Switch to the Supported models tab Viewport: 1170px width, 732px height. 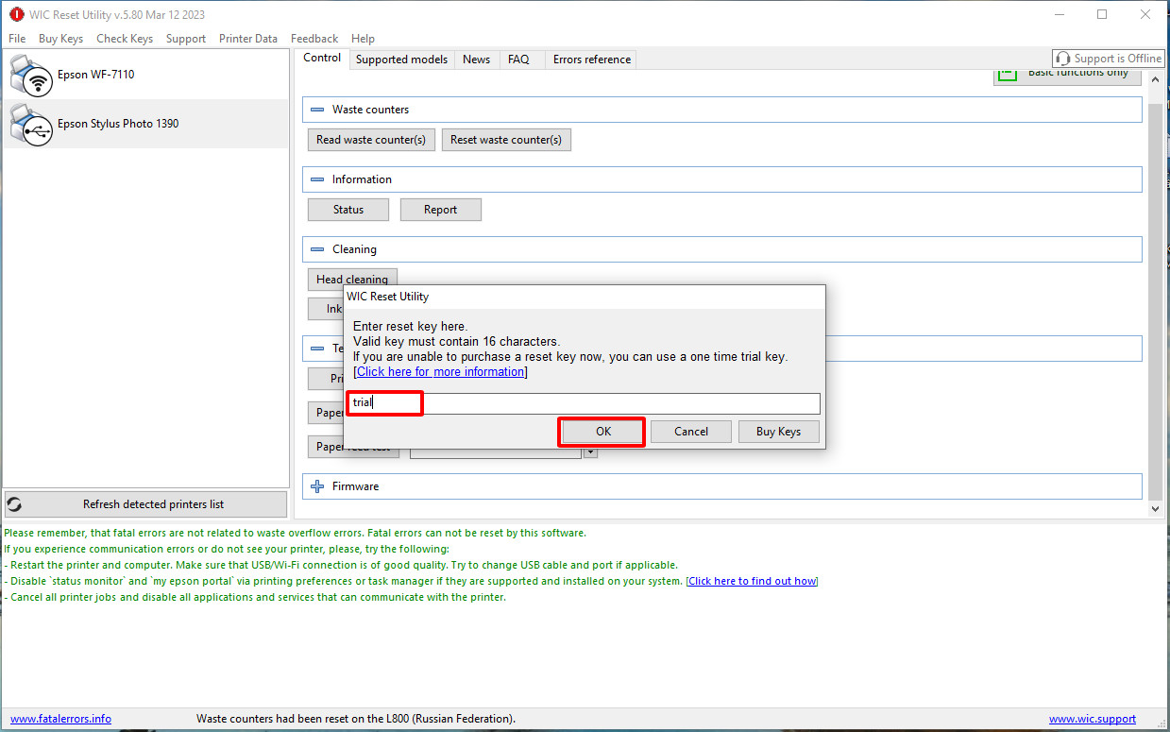tap(401, 60)
